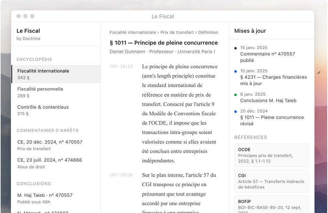Click the Prix de transfert breadcrumb

177,32
